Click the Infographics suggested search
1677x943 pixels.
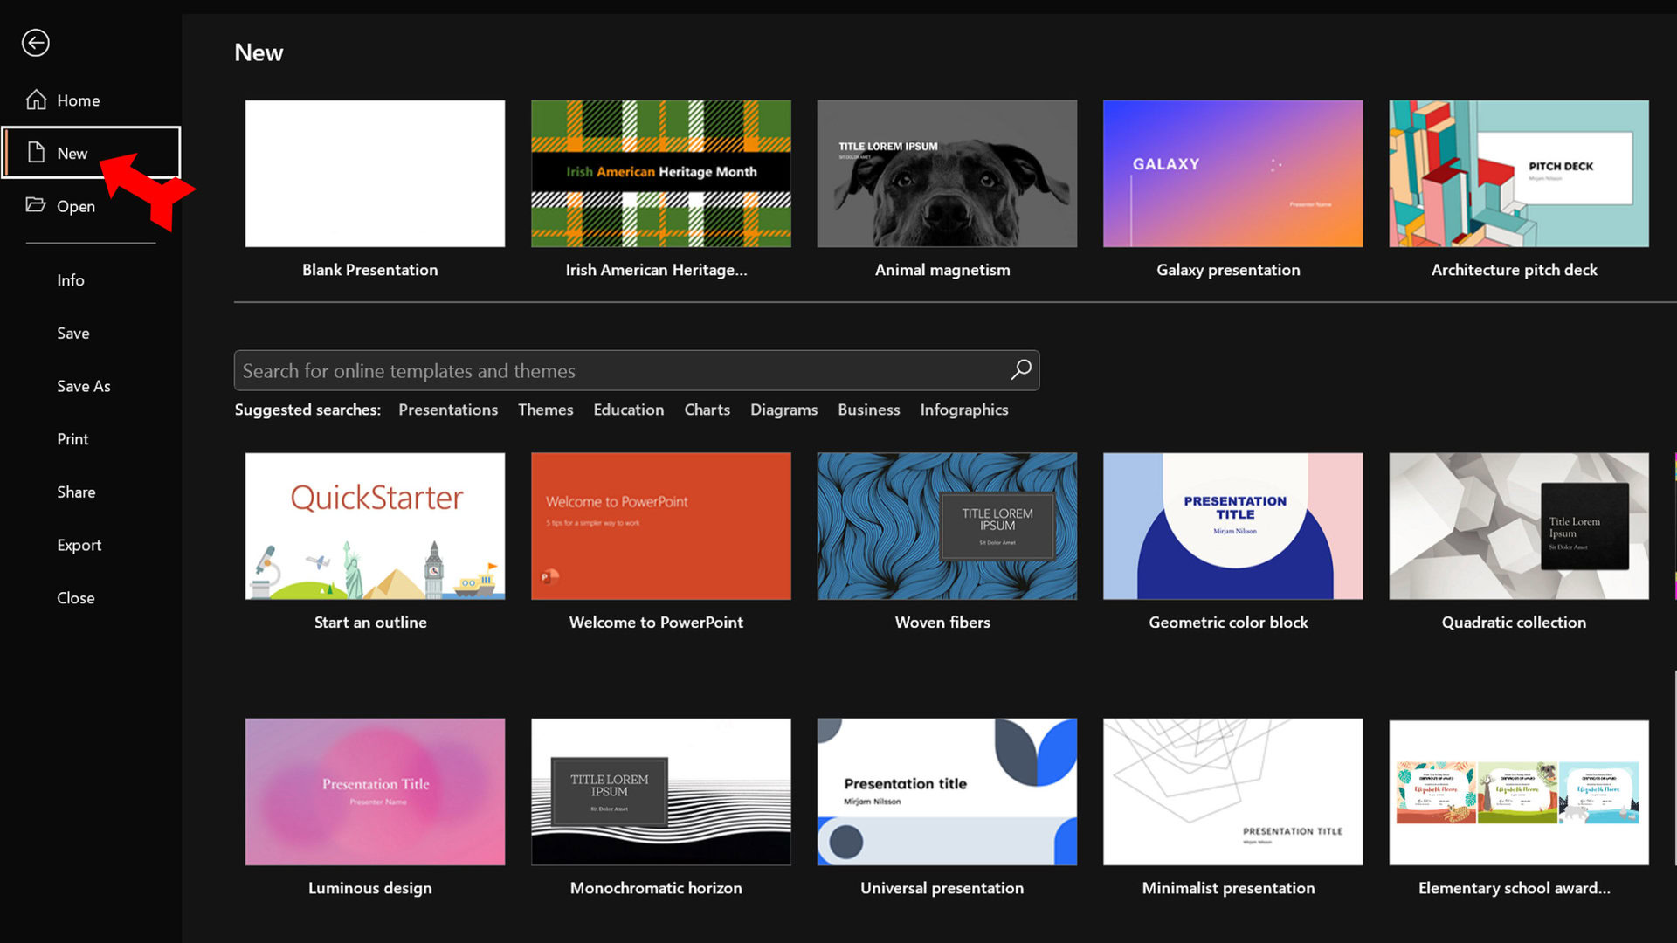[963, 410]
